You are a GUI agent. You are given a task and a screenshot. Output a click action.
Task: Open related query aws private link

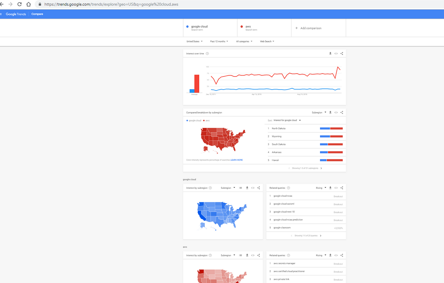(x=281, y=279)
